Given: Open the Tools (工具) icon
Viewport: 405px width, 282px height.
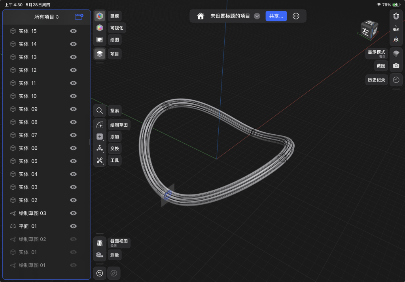Looking at the screenshot, I should (x=100, y=160).
